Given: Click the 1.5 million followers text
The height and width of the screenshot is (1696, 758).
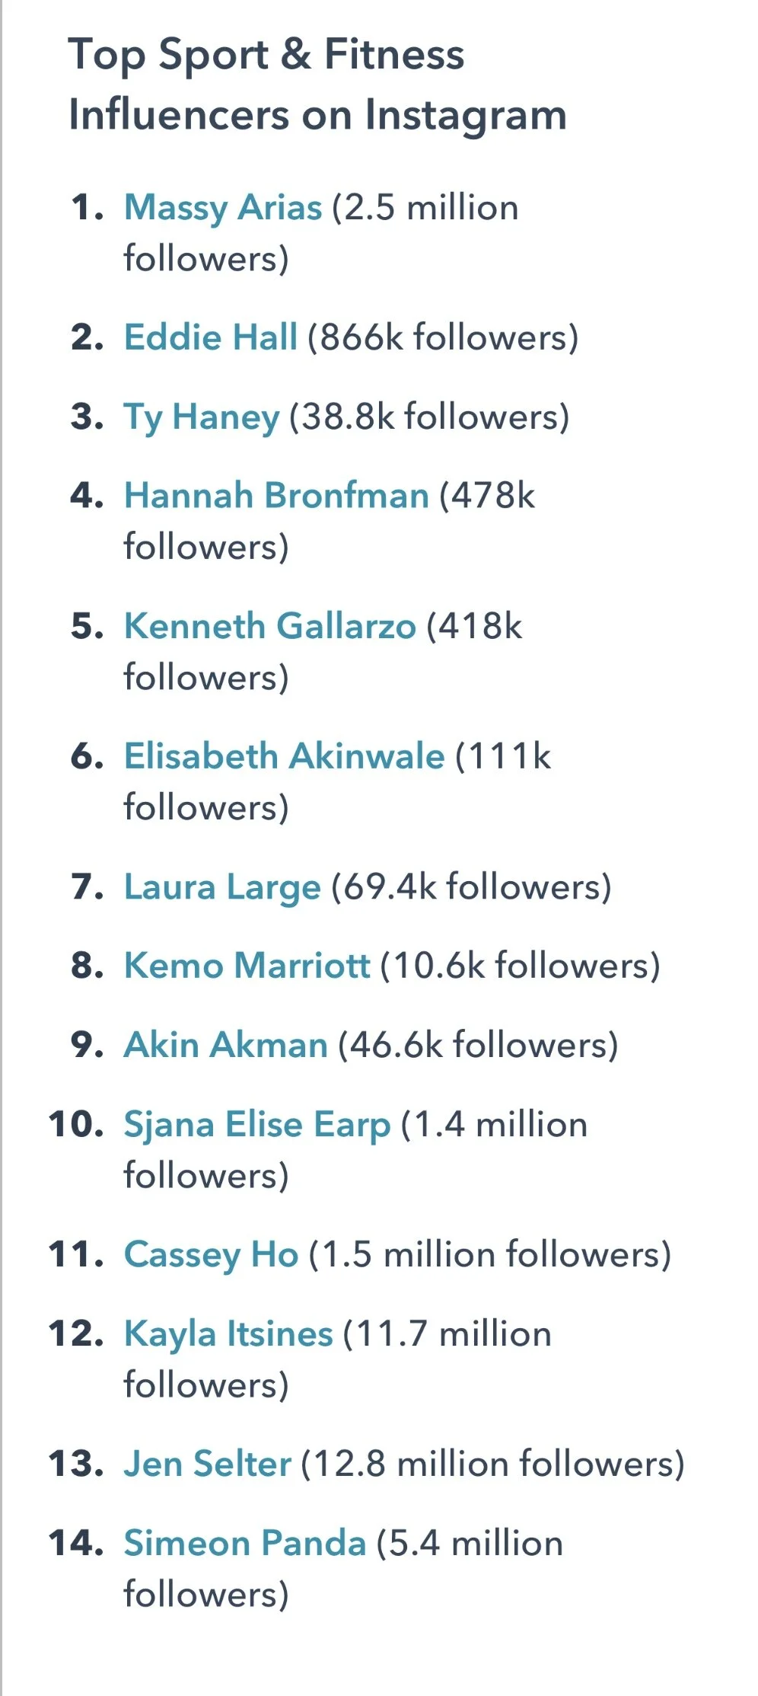Looking at the screenshot, I should coord(490,1255).
